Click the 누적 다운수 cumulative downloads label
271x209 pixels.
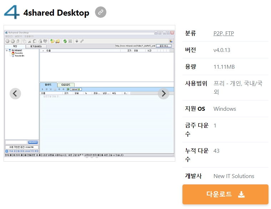coord(197,155)
